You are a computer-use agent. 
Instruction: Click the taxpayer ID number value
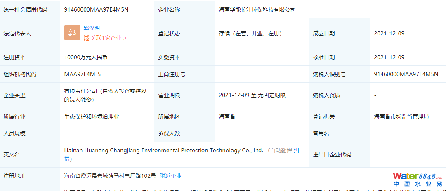[x=406, y=75]
